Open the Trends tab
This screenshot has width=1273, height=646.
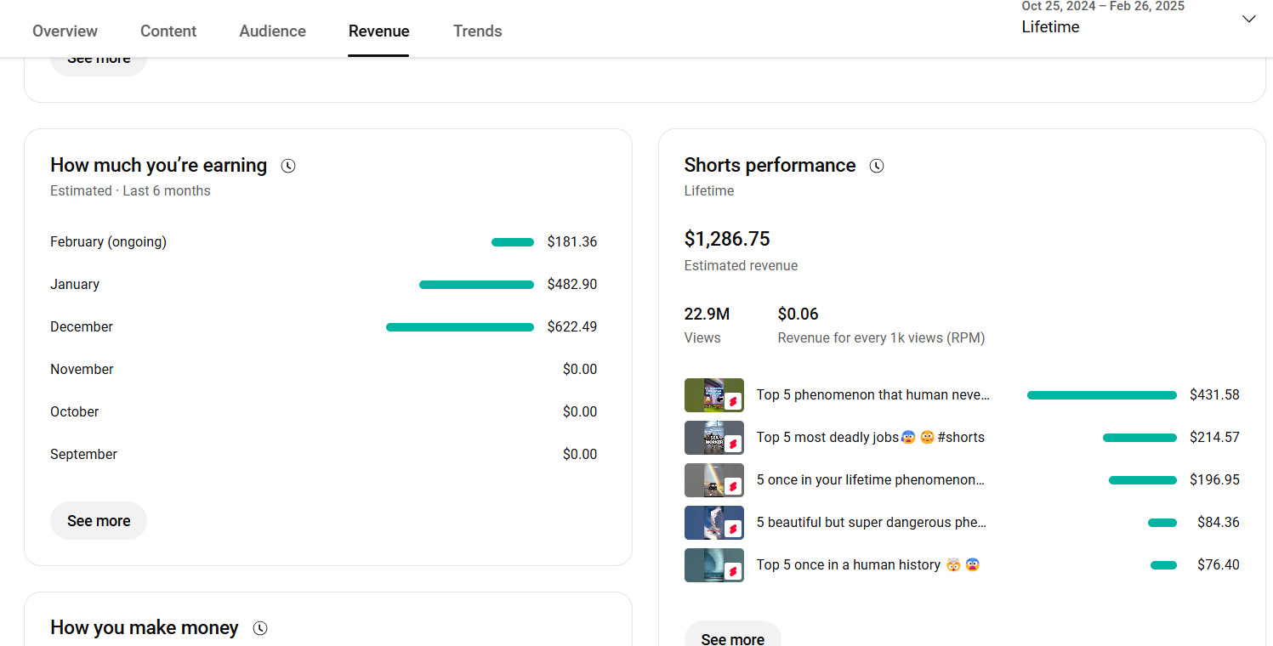(477, 31)
